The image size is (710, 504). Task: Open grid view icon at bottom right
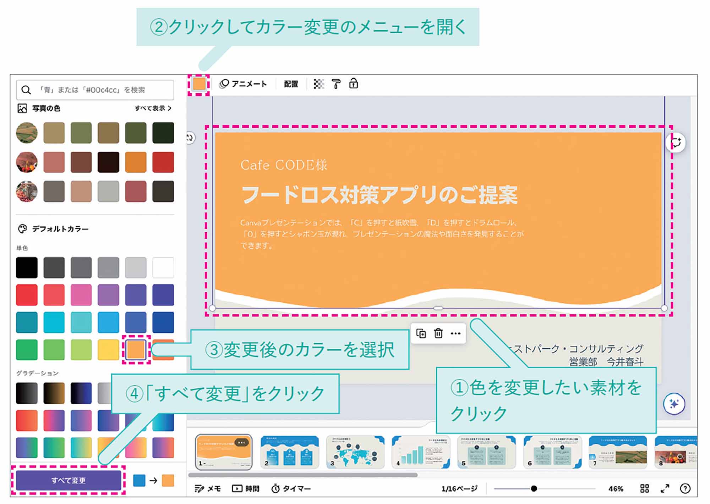645,488
